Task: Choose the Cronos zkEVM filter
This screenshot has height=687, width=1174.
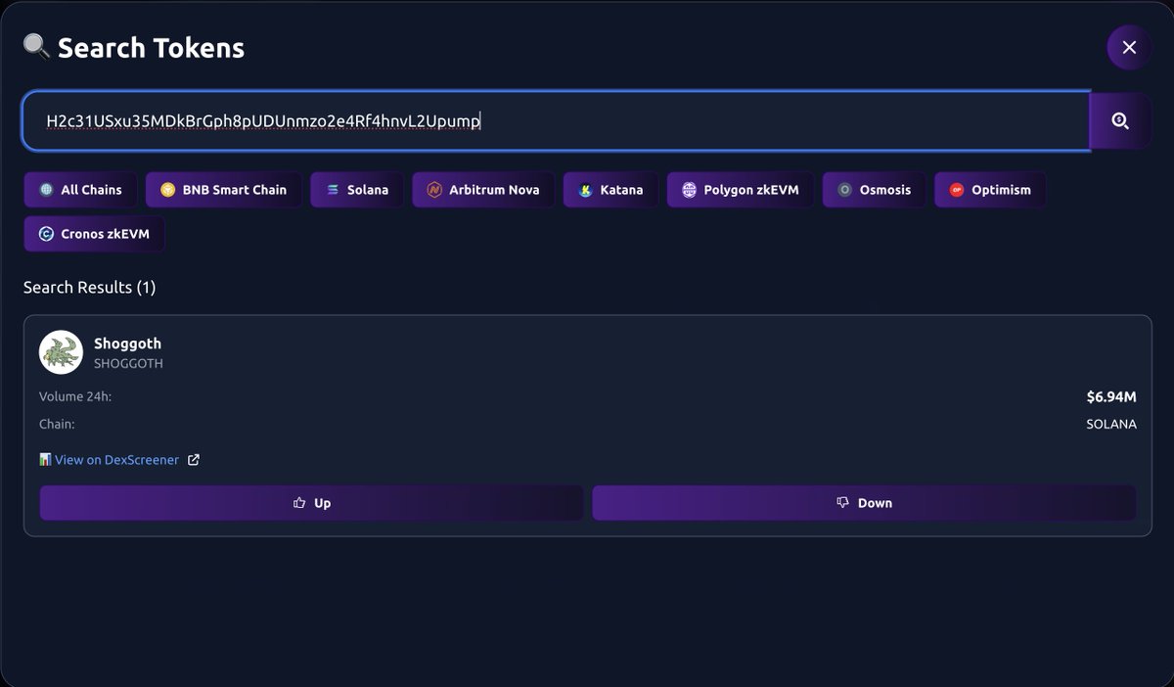Action: point(94,234)
